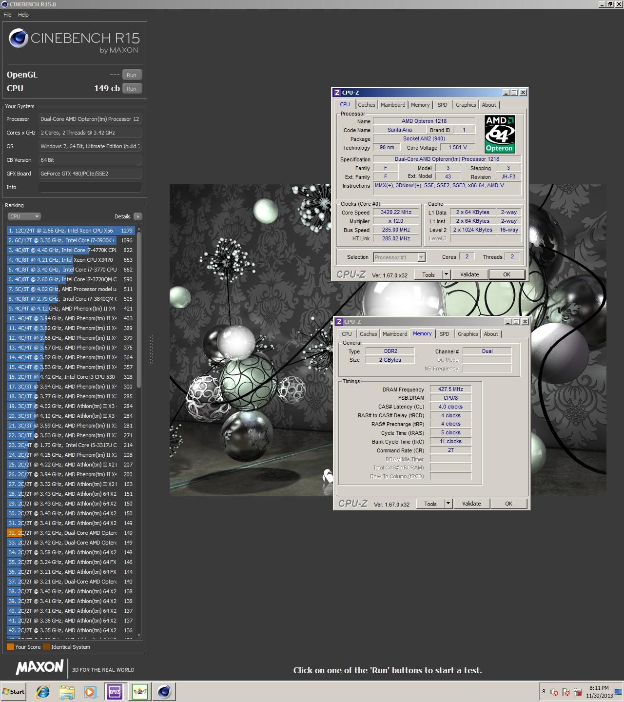This screenshot has width=624, height=702.
Task: Switch to SPD tab in upper CPU-Z window
Action: point(443,105)
